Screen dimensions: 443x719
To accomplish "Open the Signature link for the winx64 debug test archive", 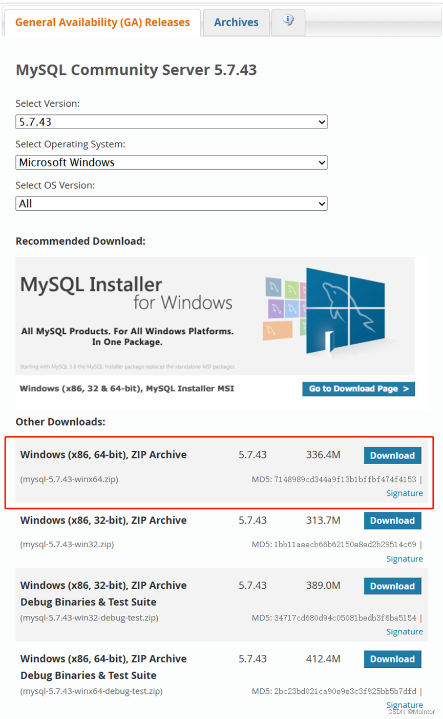I will click(x=405, y=705).
